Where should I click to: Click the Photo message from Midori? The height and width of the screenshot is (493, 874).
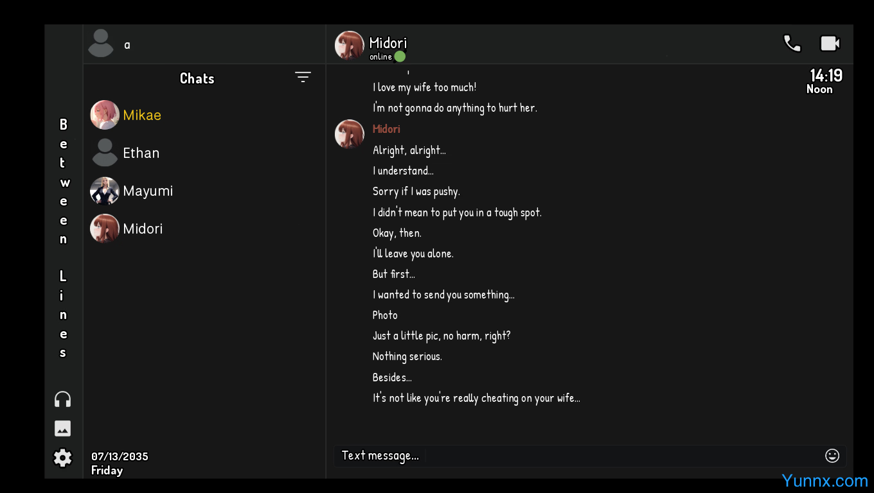click(385, 315)
